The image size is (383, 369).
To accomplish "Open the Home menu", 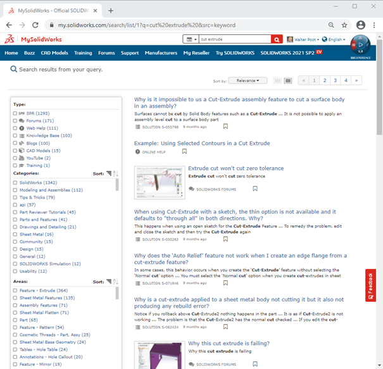I will [x=11, y=53].
